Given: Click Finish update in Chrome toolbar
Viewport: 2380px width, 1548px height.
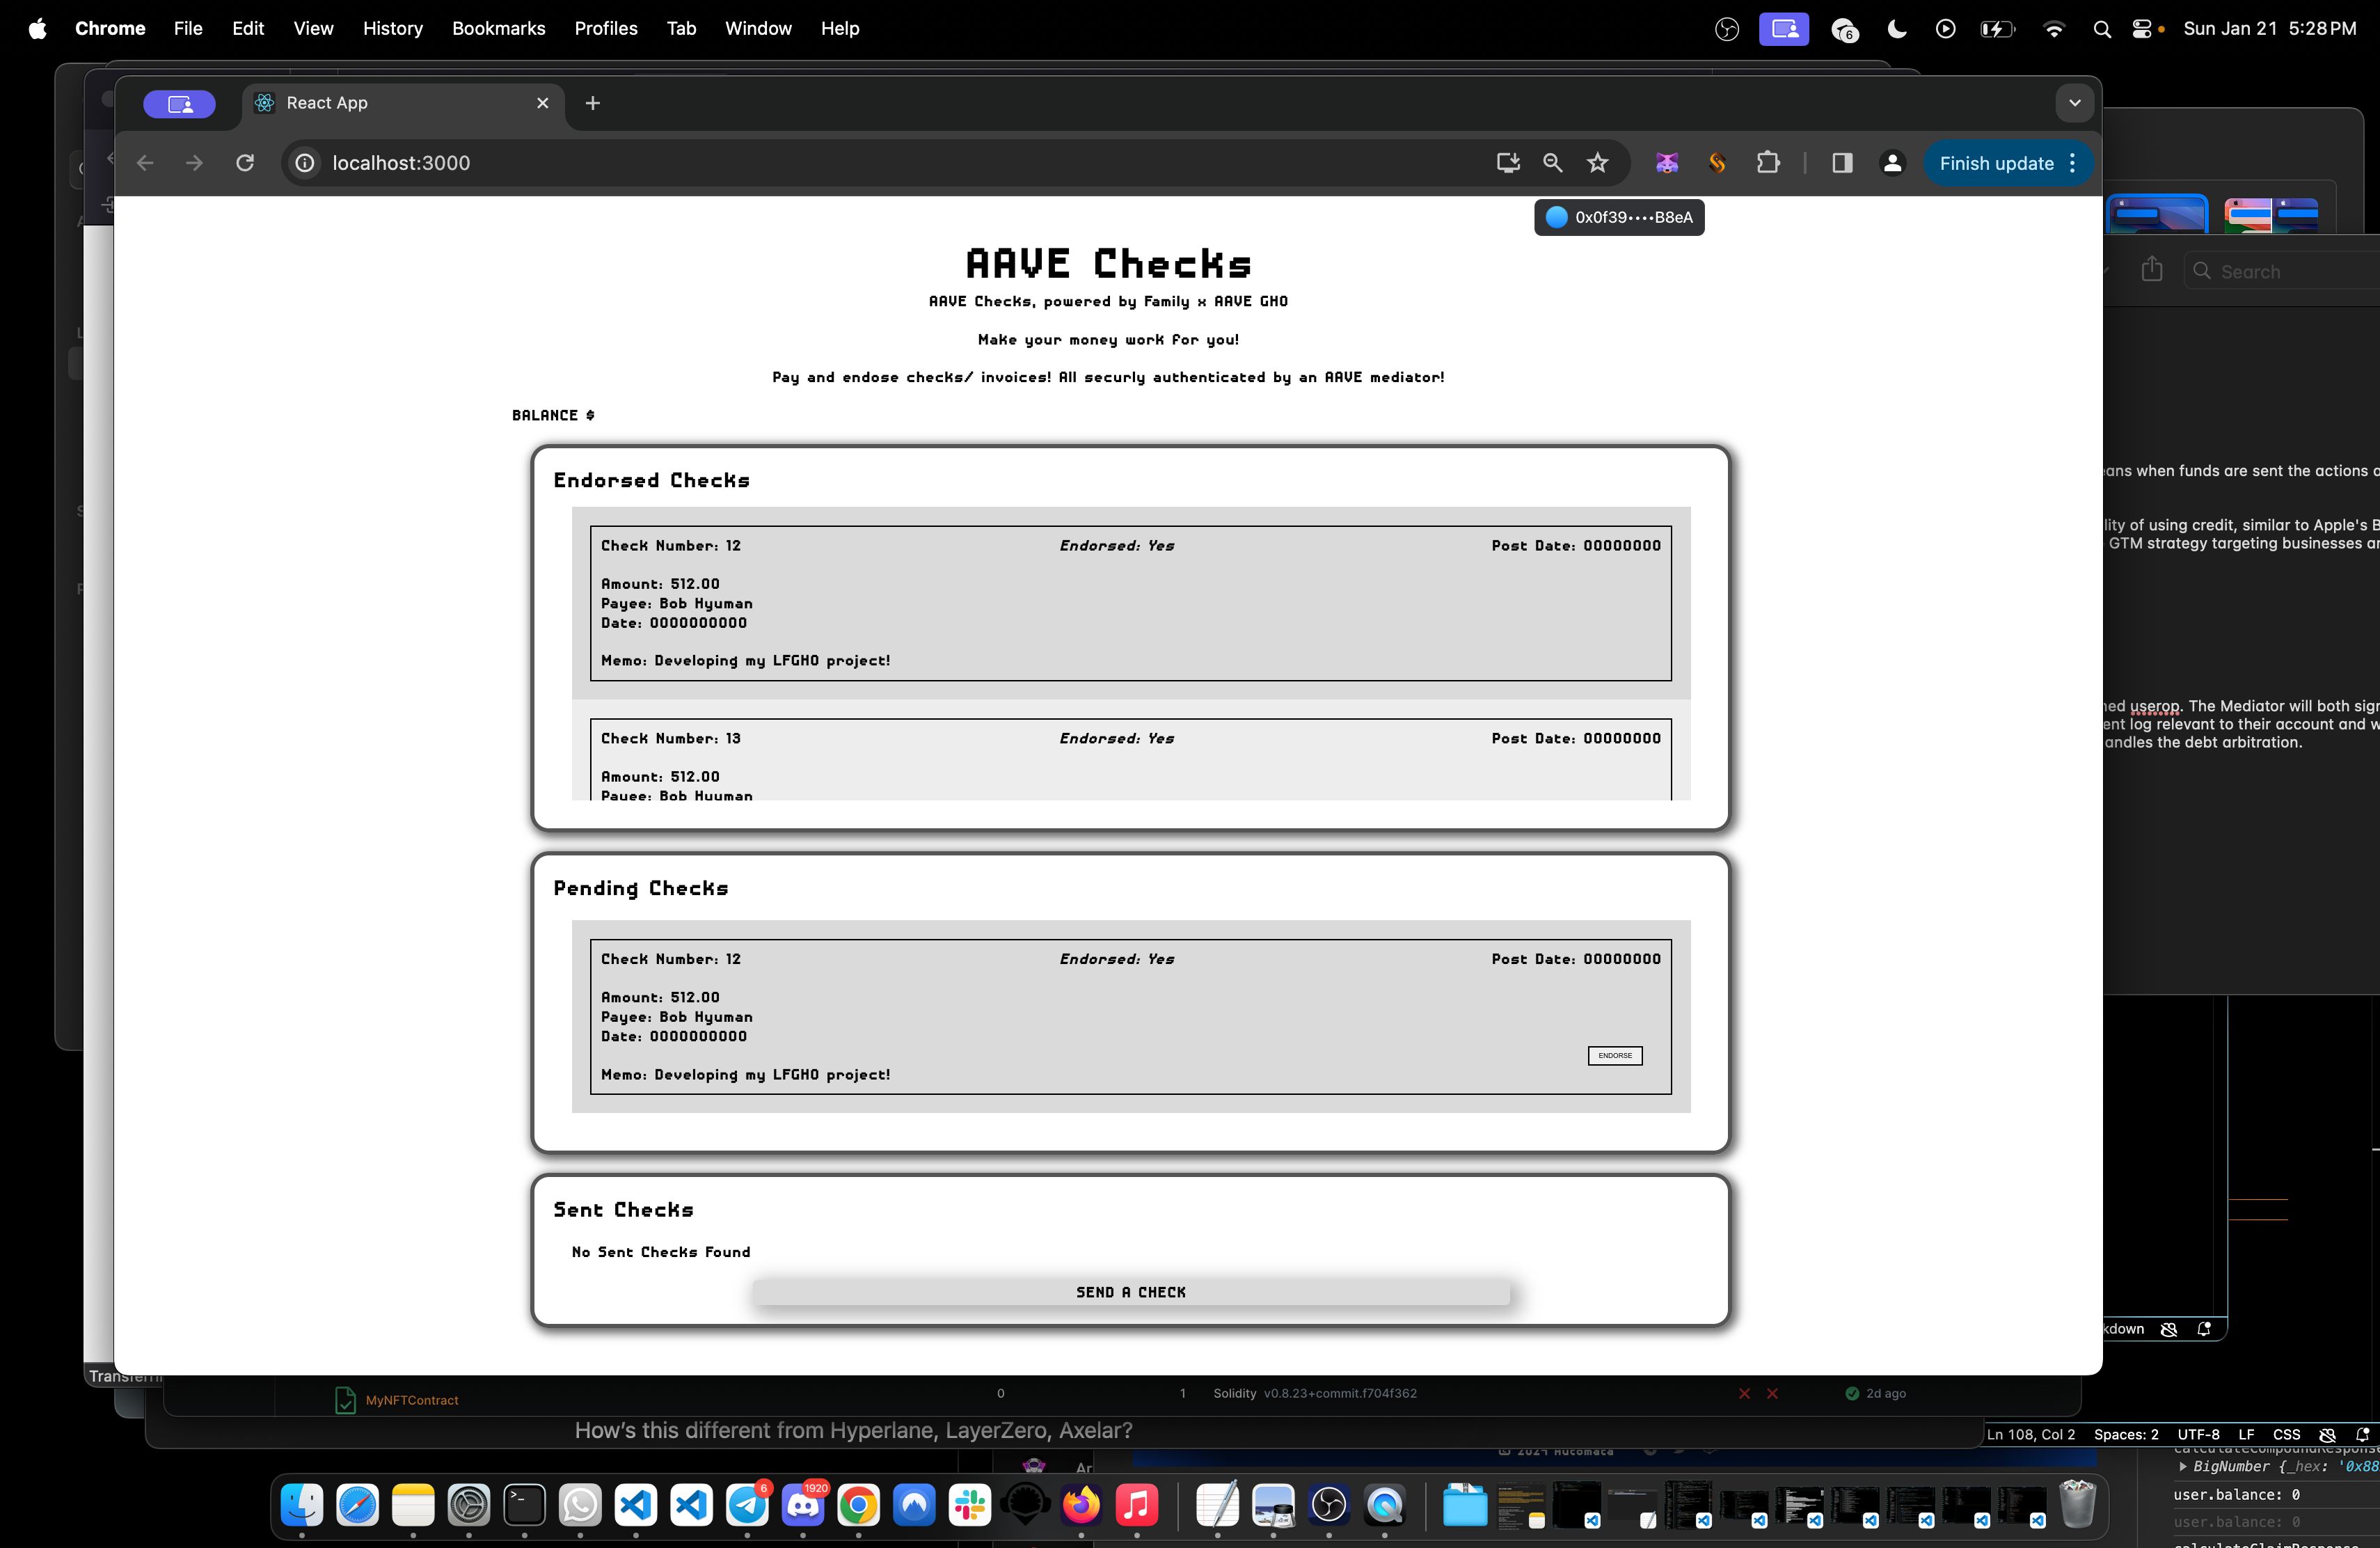Looking at the screenshot, I should [x=1996, y=163].
